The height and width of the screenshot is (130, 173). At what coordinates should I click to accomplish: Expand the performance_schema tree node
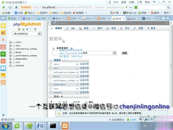tap(10, 56)
